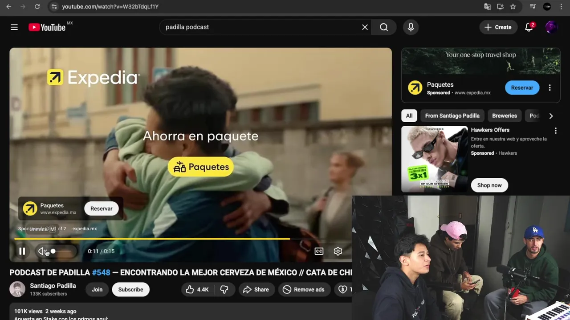
Task: Open Santiago Padilla channel name link
Action: pos(53,286)
